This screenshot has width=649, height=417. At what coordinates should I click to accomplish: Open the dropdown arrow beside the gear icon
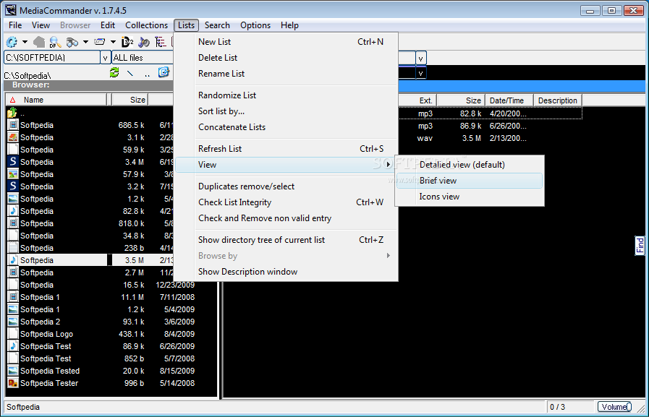coord(25,42)
